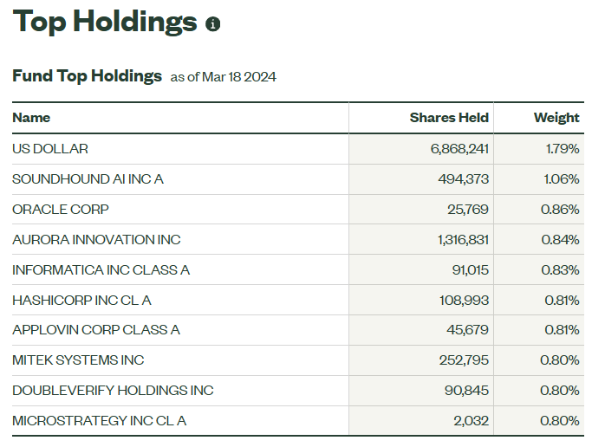Click the Fund Top Holdings subtitle
592x447 pixels.
coord(87,76)
